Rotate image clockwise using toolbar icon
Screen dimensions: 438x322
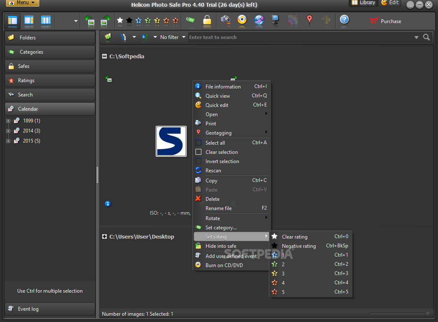click(105, 21)
